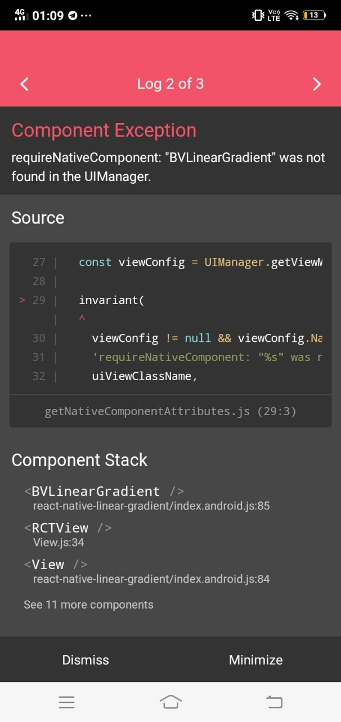Navigate to the previous log entry

[x=24, y=83]
